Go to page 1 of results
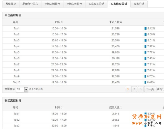Screen dimensions: 164x129 (128, 89)
